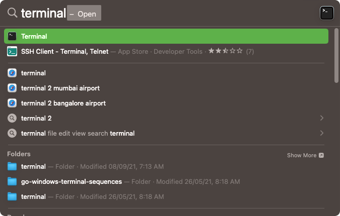Select 'terminal 2 mumbai airport' suggestion
Screen dimensions: 340x216
(x=166, y=88)
